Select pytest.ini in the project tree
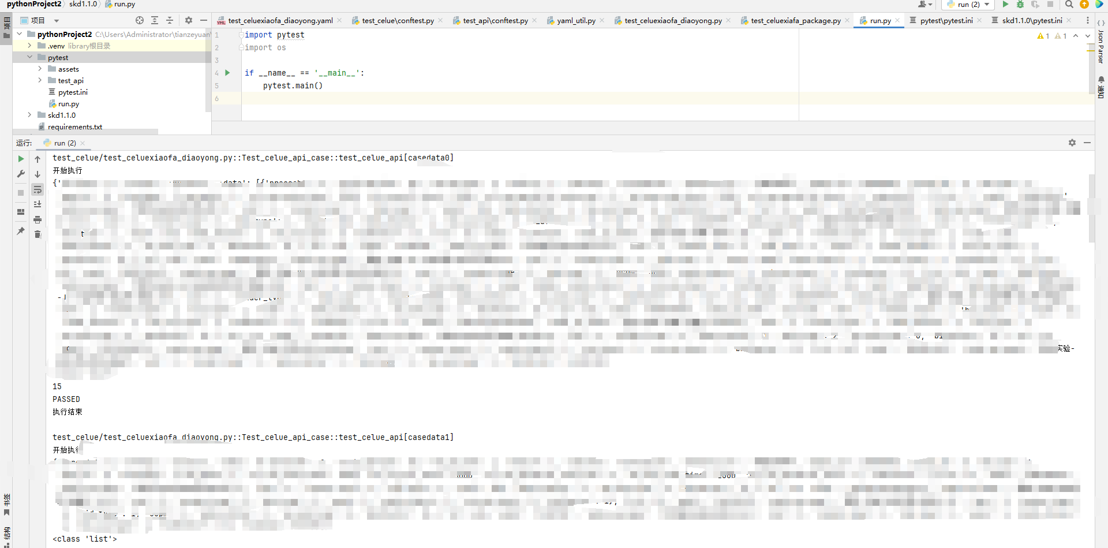The width and height of the screenshot is (1108, 548). tap(73, 92)
